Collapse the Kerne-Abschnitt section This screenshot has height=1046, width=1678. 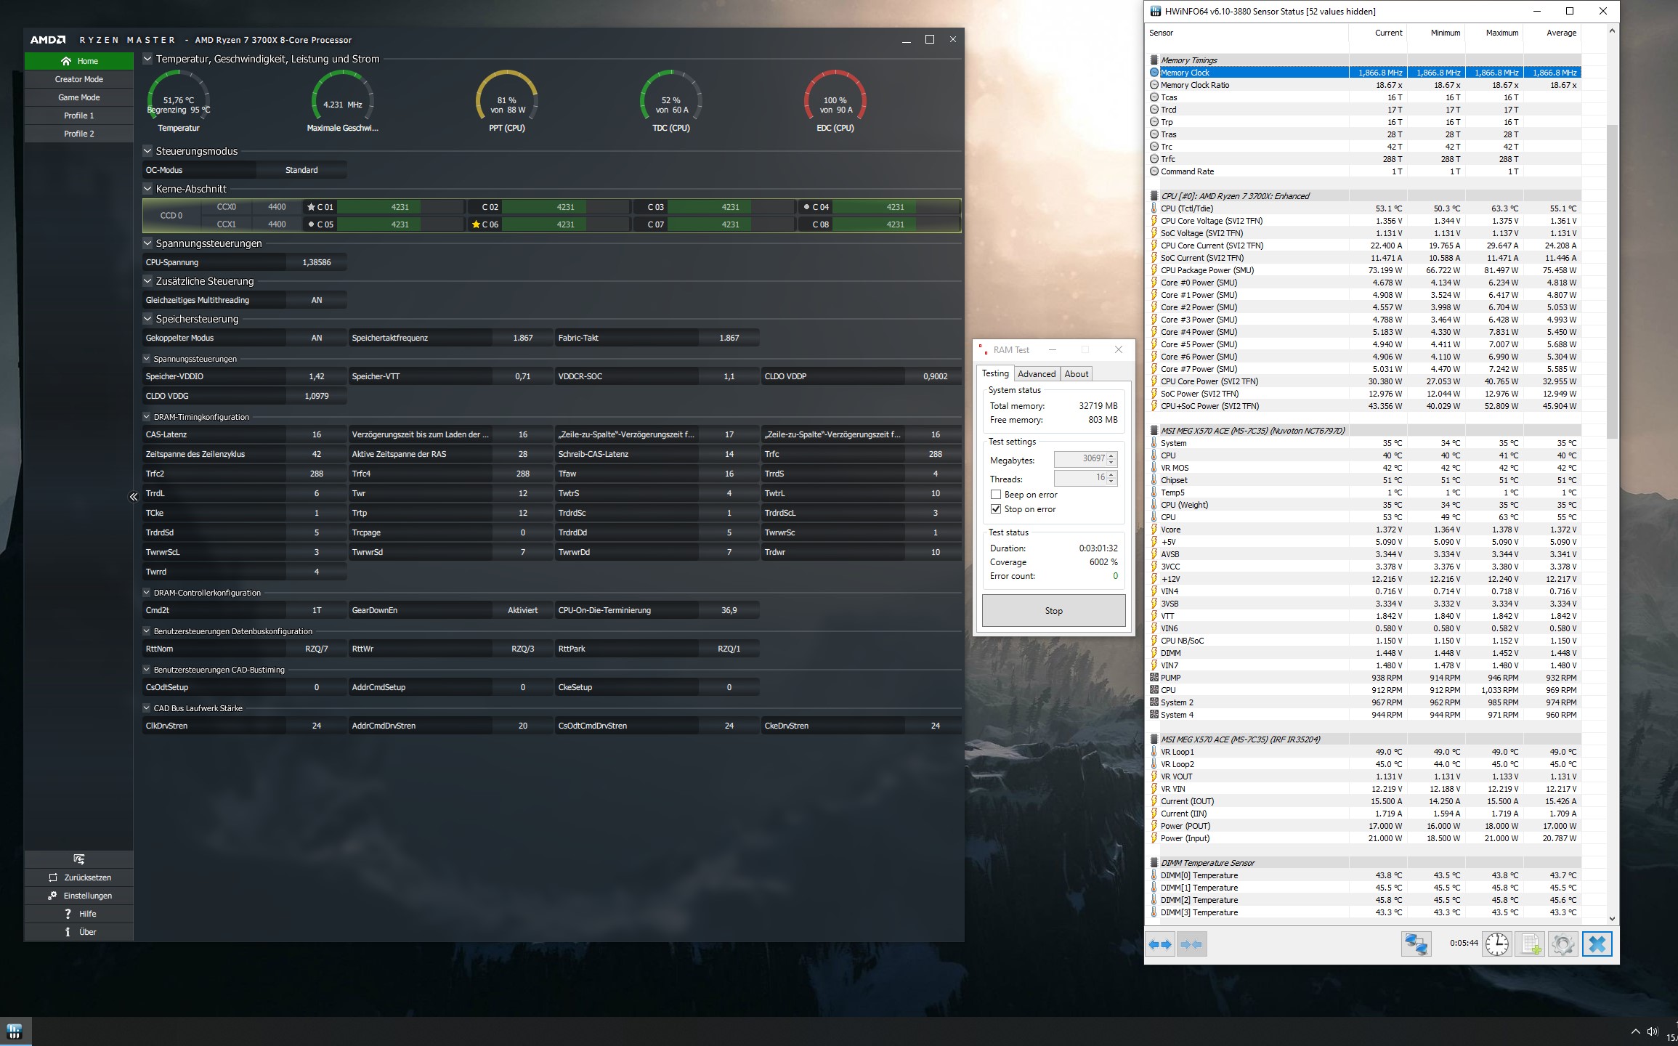coord(148,189)
